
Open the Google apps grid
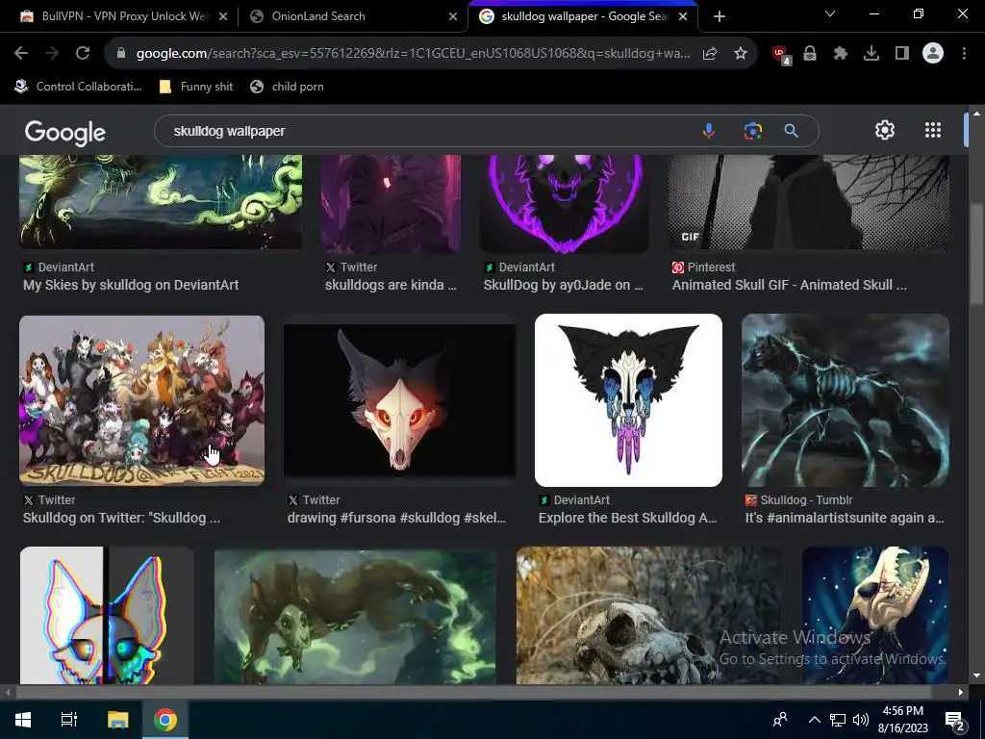[933, 130]
